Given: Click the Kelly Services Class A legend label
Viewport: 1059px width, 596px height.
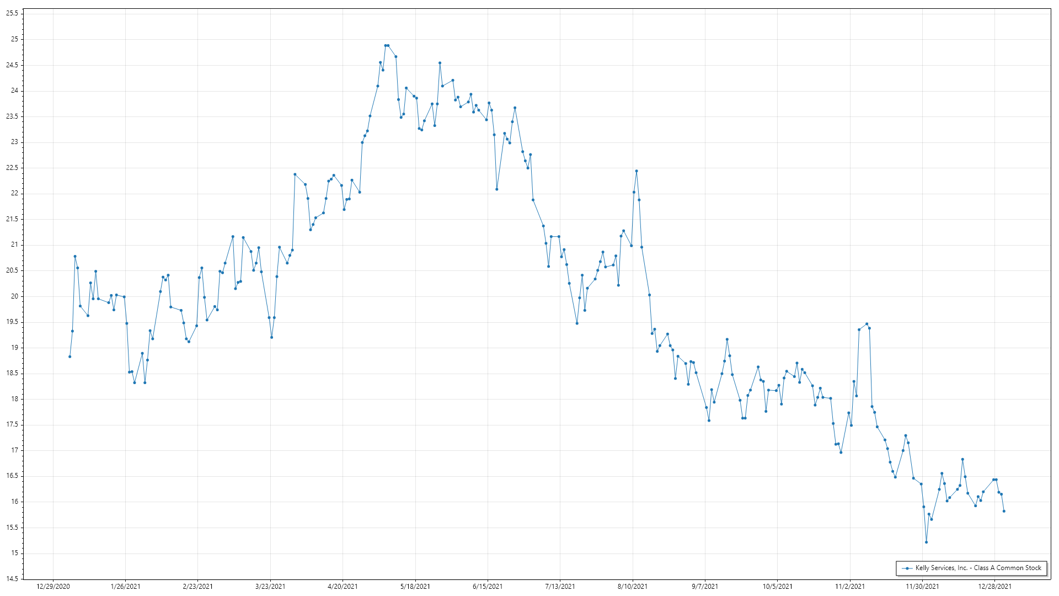Looking at the screenshot, I should pos(978,568).
